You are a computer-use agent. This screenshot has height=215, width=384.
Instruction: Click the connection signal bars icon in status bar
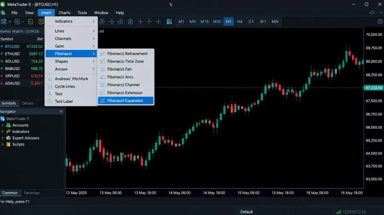click(338, 212)
